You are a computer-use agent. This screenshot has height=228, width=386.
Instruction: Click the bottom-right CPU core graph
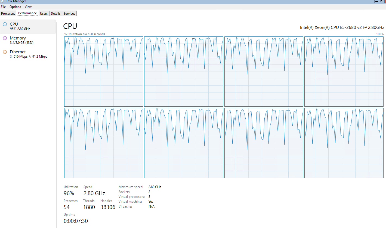click(344, 143)
